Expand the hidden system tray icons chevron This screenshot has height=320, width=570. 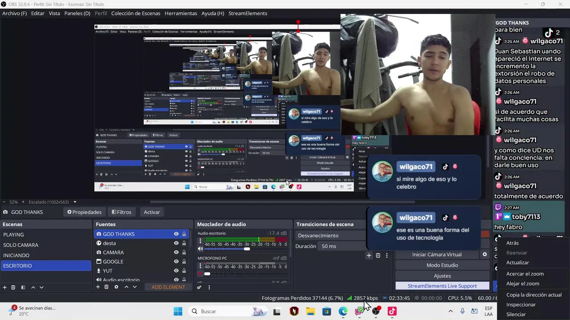click(450, 311)
